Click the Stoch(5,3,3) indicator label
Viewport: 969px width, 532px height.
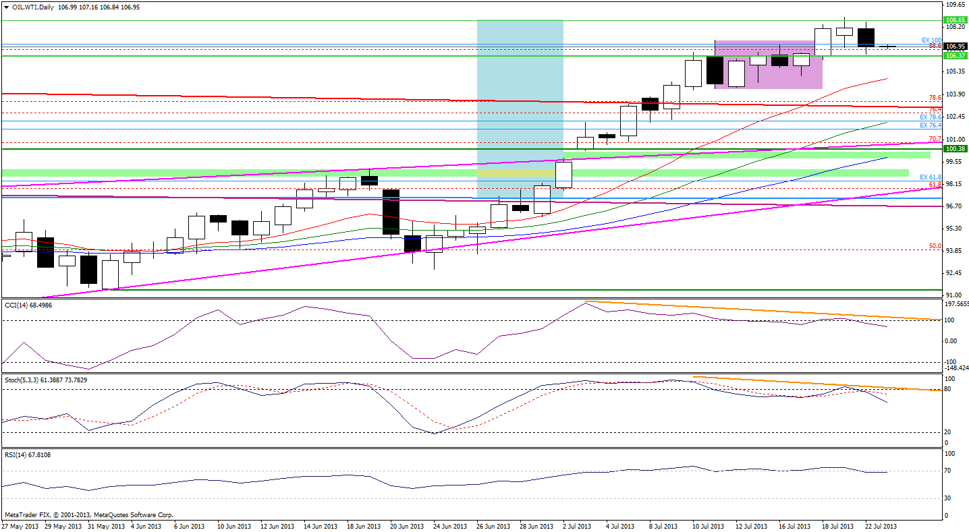point(47,380)
